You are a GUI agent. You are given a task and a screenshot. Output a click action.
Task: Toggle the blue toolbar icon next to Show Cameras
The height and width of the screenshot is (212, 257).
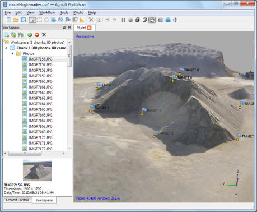pos(168,20)
